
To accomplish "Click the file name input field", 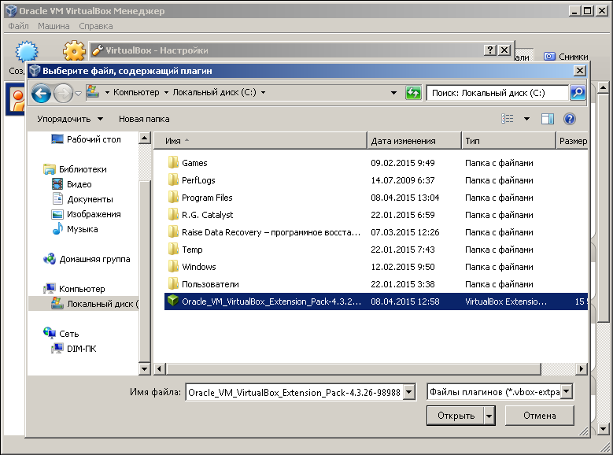I will (x=295, y=392).
